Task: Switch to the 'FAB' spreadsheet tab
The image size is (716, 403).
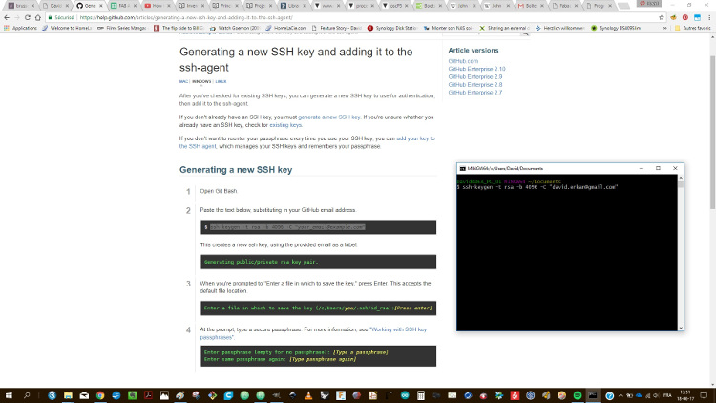Action: click(123, 6)
